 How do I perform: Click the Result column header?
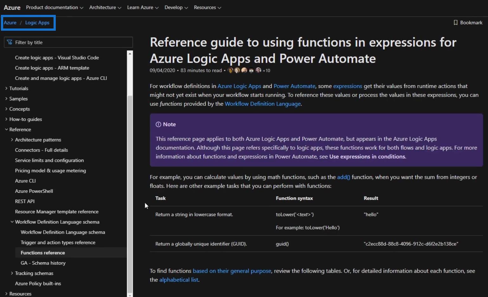(371, 198)
